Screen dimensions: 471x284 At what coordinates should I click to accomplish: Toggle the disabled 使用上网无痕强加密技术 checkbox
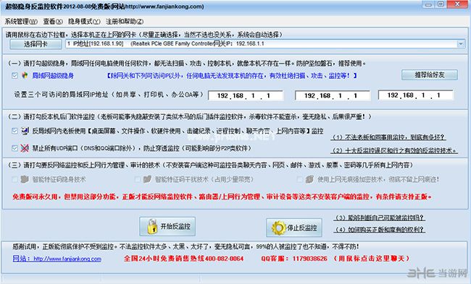click(299, 179)
